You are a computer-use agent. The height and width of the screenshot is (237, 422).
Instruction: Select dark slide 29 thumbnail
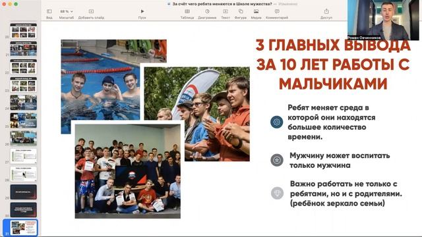pos(24,192)
